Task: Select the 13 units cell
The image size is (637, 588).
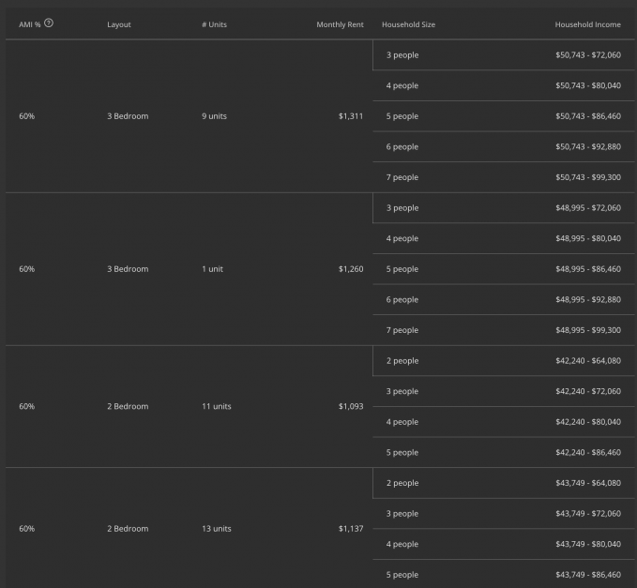Action: [216, 529]
